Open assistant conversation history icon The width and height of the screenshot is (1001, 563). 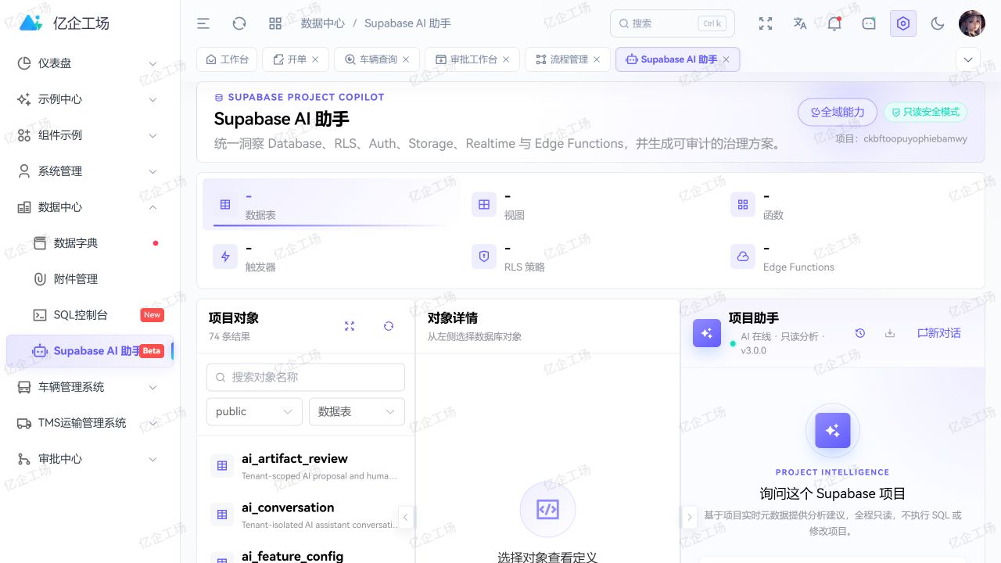tap(860, 333)
